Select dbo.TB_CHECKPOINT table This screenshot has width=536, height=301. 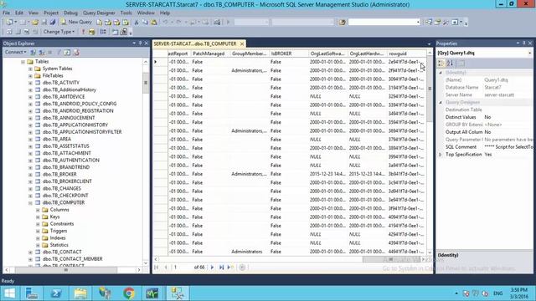tap(65, 196)
